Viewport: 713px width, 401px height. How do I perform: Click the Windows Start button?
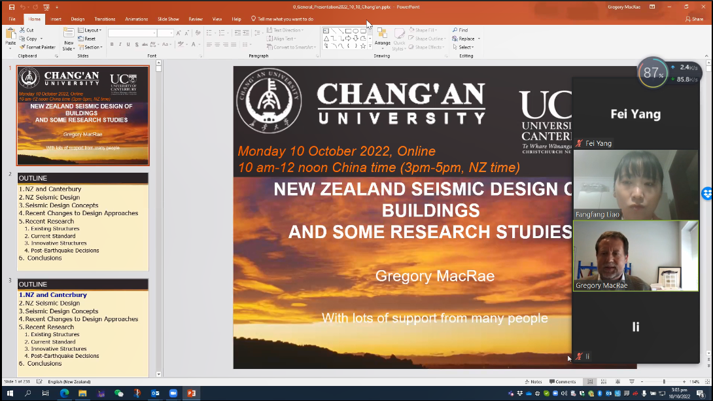pyautogui.click(x=10, y=393)
